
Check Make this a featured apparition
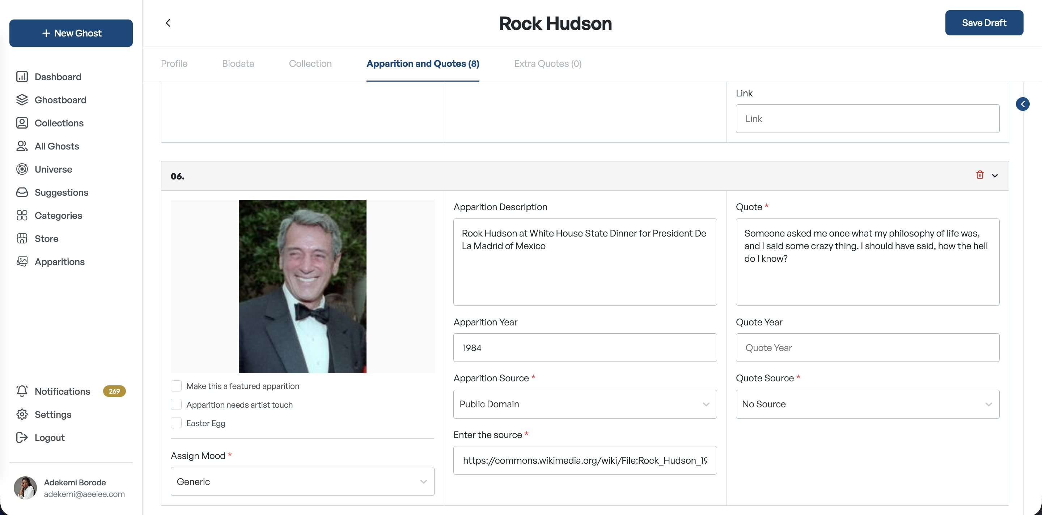tap(176, 386)
